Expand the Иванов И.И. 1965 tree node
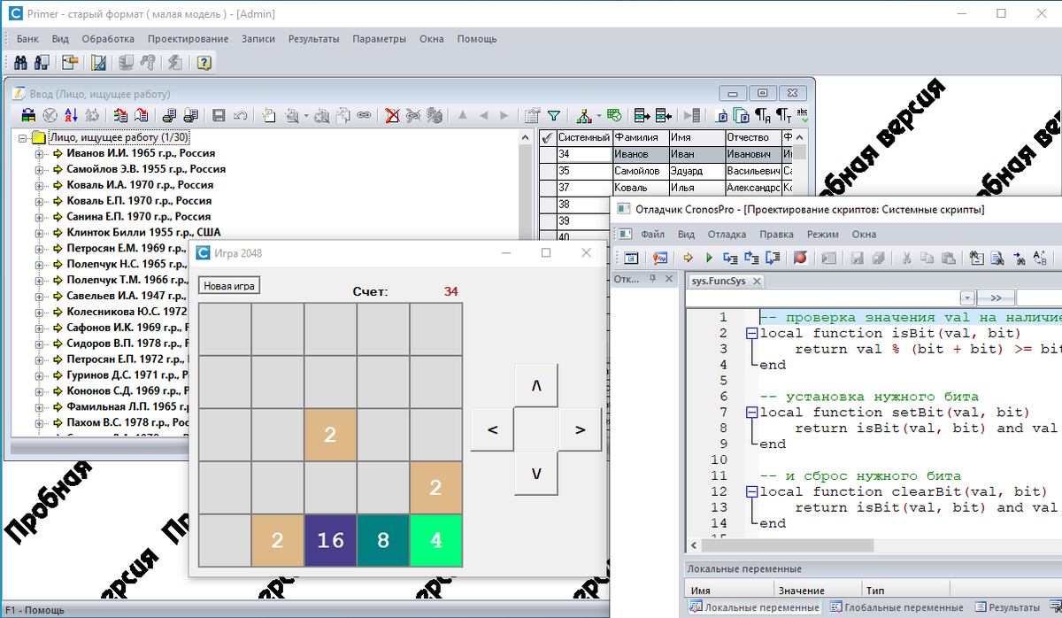This screenshot has width=1062, height=618. (x=39, y=153)
